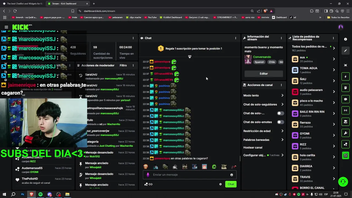Open Photoshop from the taskbar
352x198 pixels.
click(23, 194)
